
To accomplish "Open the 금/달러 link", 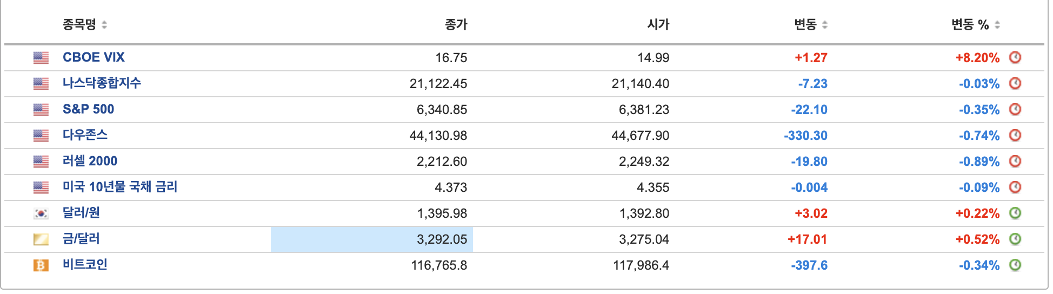I will [x=81, y=239].
